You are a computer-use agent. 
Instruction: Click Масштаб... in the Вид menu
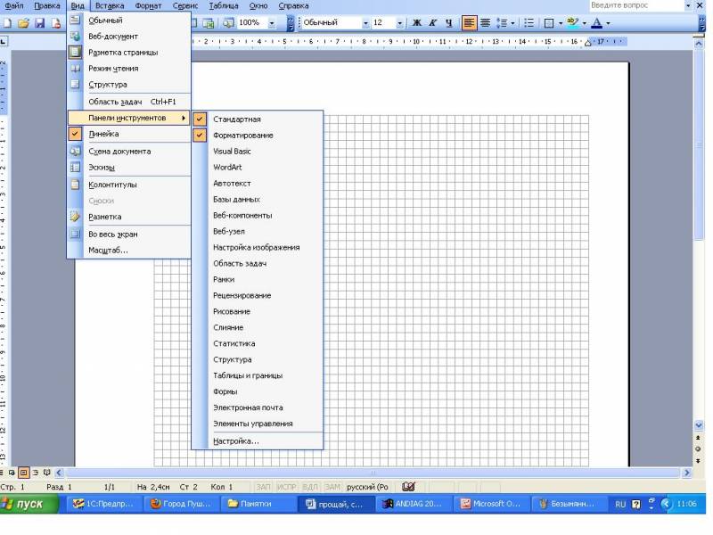108,251
